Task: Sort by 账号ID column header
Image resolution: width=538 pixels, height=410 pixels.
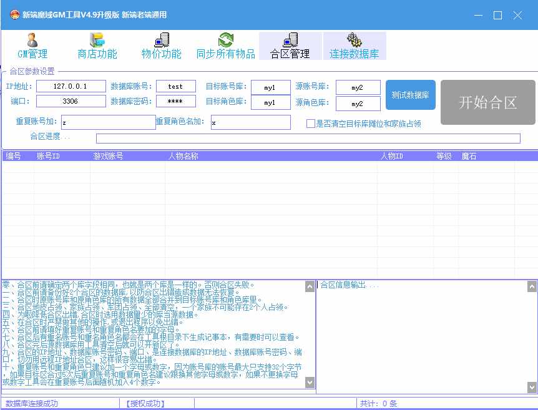Action: [x=48, y=156]
